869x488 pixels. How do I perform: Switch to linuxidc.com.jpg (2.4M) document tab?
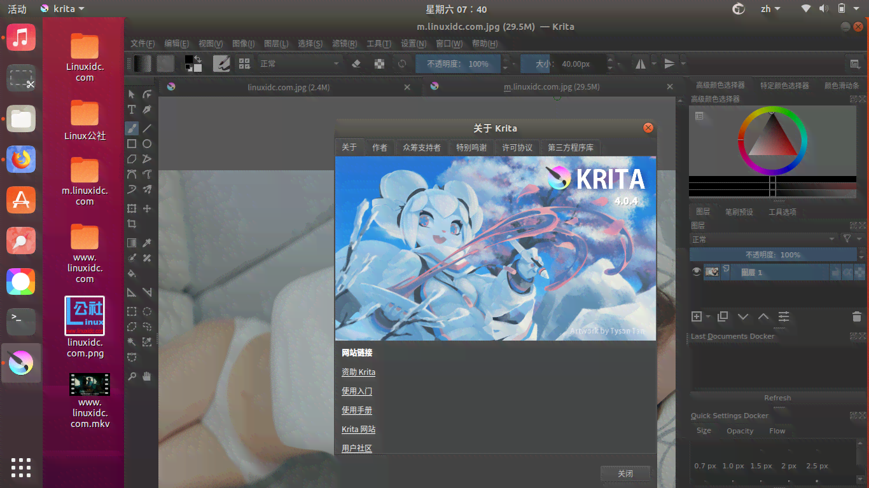point(289,87)
